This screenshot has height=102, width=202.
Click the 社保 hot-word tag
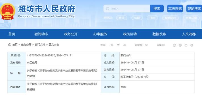(x=121, y=18)
